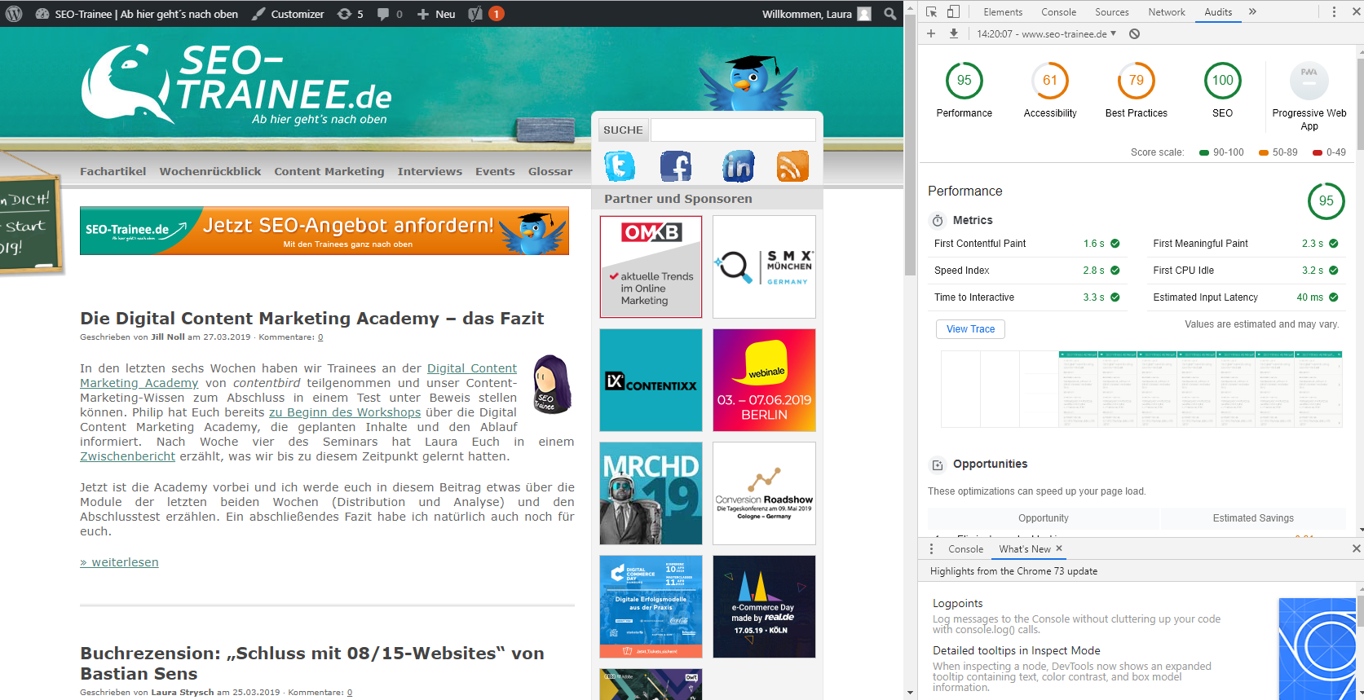Follow the weiterlesen link
The width and height of the screenshot is (1364, 700).
119,562
